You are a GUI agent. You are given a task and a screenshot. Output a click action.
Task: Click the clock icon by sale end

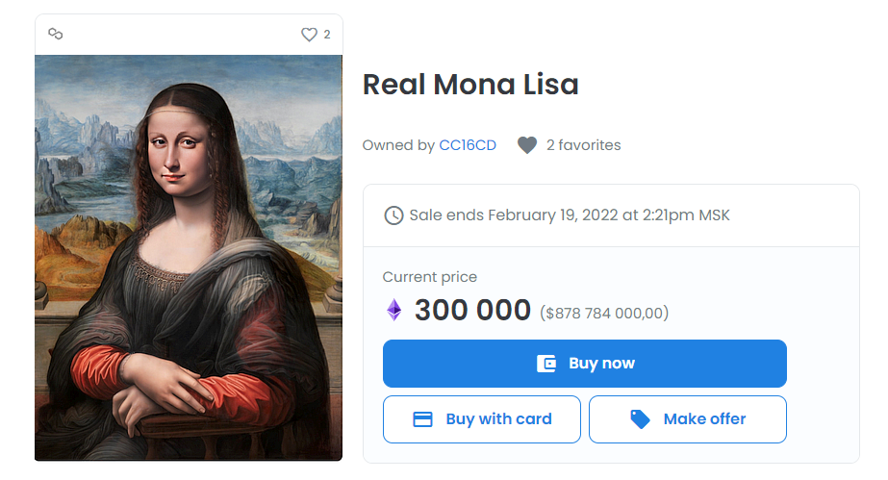[x=393, y=215]
